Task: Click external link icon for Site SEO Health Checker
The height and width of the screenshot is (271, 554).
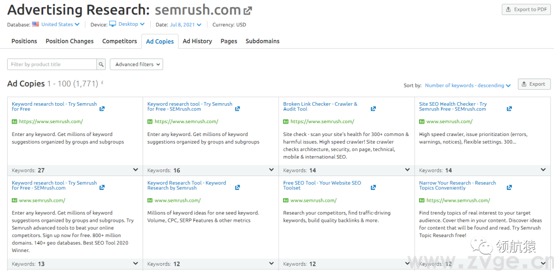Action: pyautogui.click(x=509, y=109)
